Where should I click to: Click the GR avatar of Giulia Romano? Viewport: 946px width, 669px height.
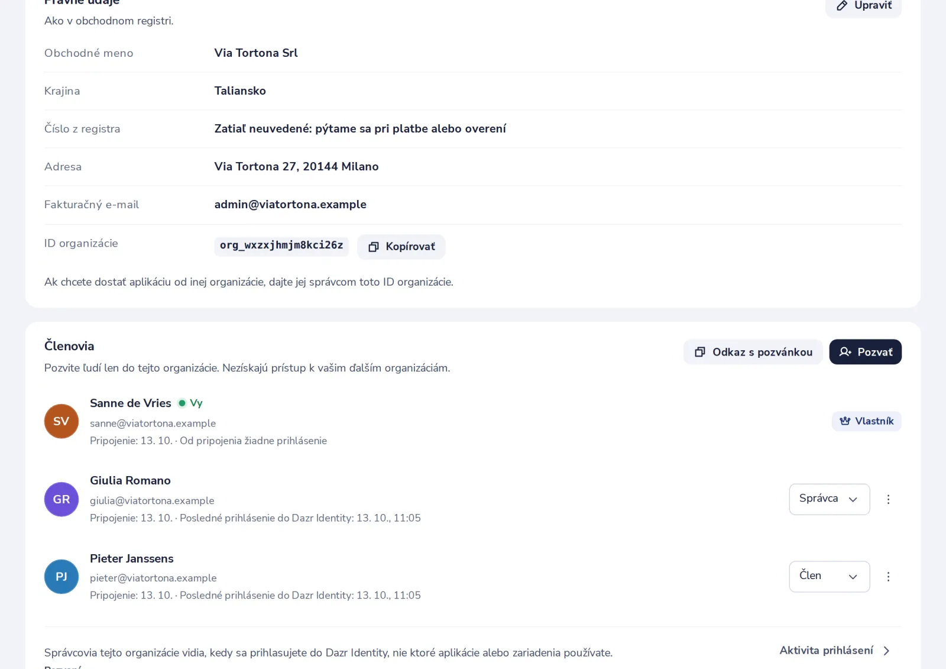click(61, 499)
